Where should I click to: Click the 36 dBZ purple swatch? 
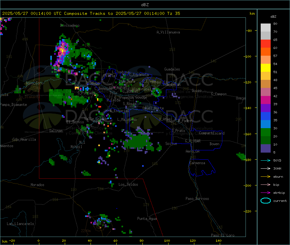(x=266, y=108)
